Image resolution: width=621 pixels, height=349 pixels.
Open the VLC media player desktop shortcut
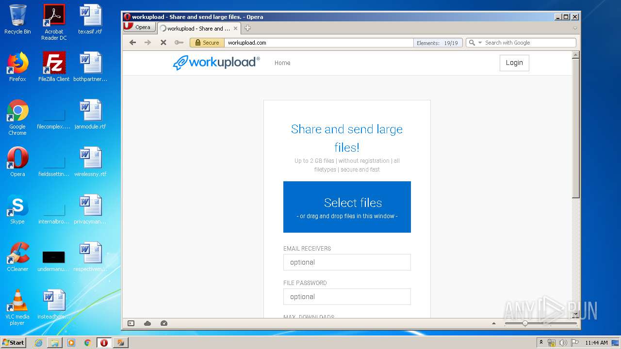click(17, 307)
